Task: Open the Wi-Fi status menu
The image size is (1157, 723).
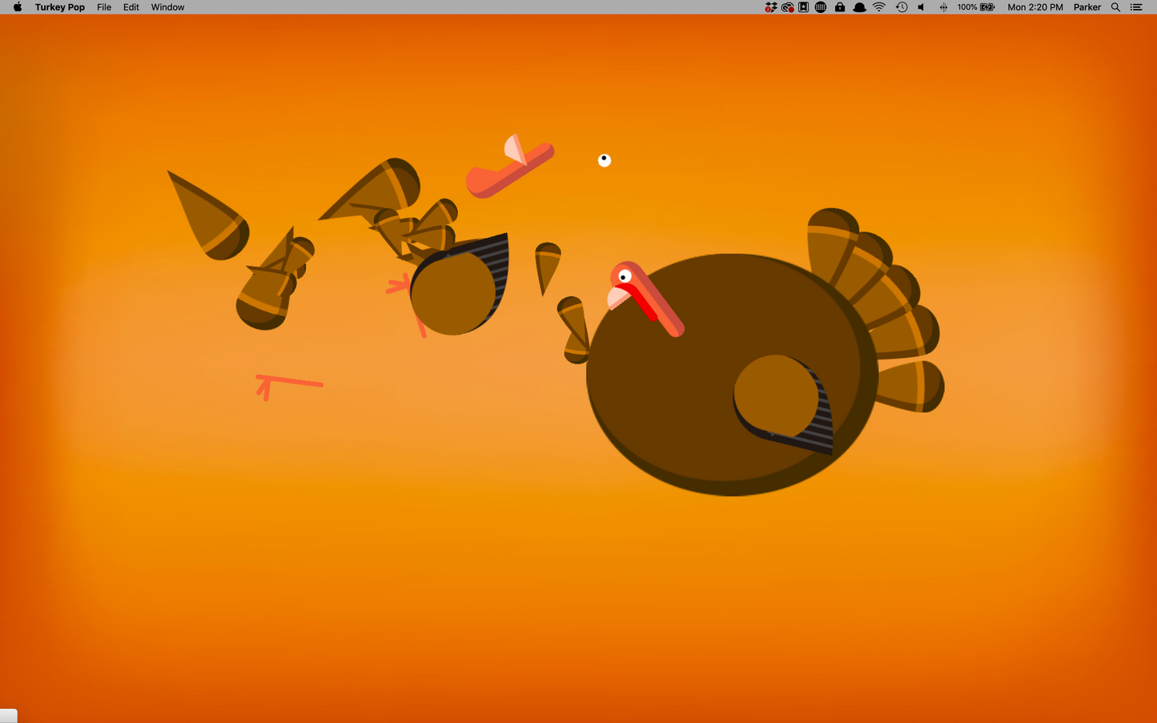Action: 879,7
